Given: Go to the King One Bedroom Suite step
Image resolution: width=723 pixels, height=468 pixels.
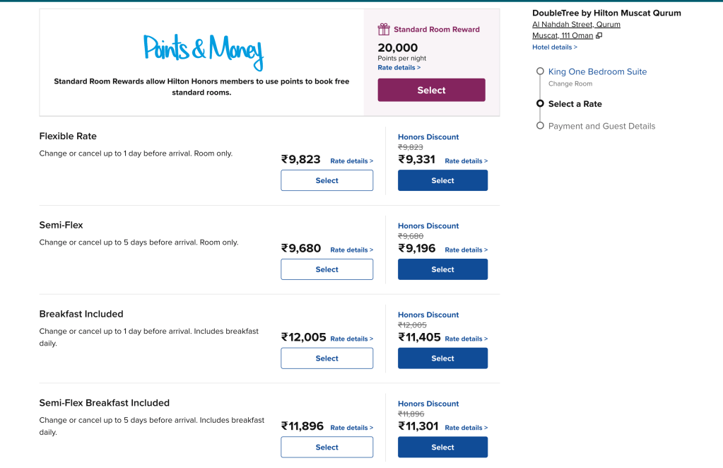Looking at the screenshot, I should 597,71.
